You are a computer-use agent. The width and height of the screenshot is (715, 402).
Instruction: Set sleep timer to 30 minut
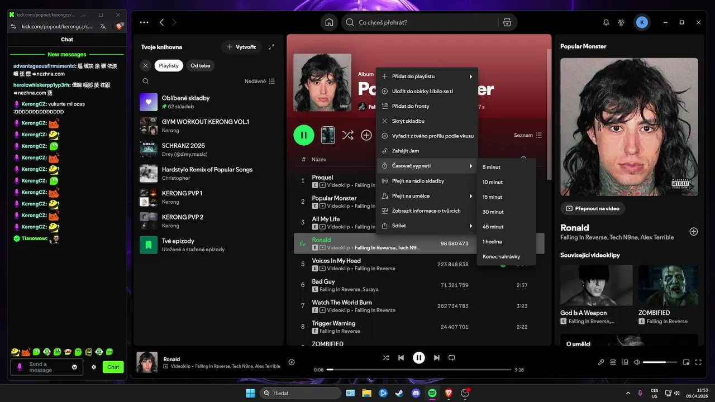506,212
